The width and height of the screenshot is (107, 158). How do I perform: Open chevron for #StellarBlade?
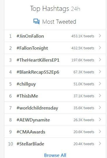coord(100,143)
